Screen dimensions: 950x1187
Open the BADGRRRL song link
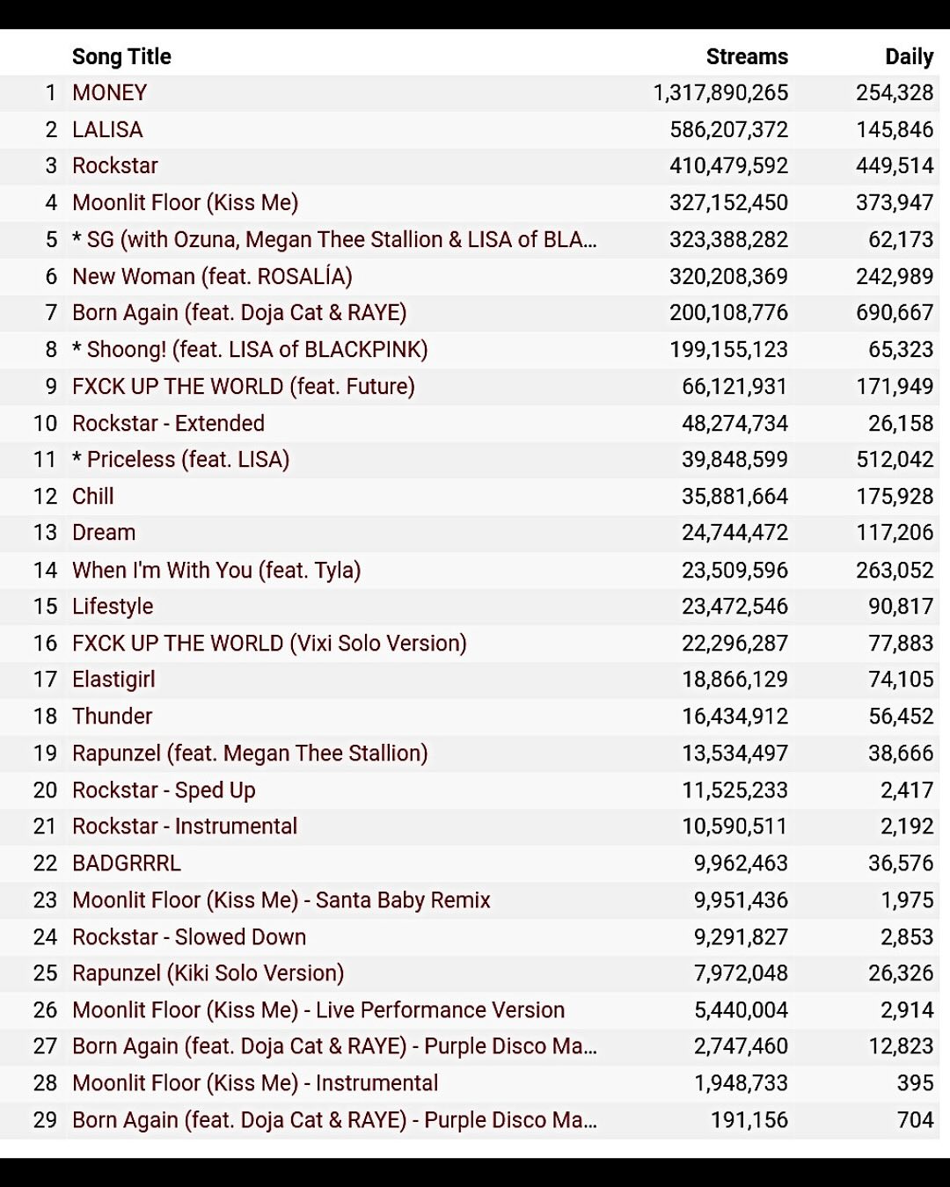tap(127, 863)
